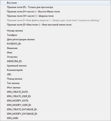This screenshot has height=121, width=111.
Task: Select the 'Все поля' menu item
Action: 55,3
